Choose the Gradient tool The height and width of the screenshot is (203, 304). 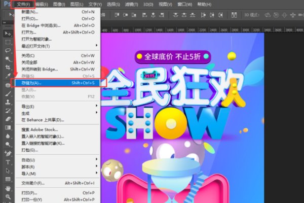click(x=7, y=127)
